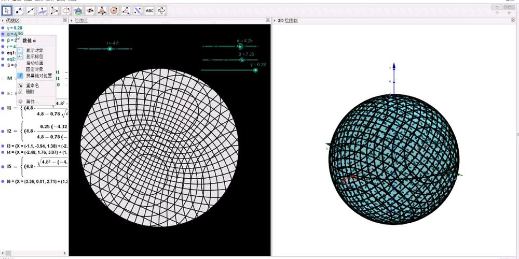Expand the 代数区 style bar triangle
The width and height of the screenshot is (519, 259).
click(x=3, y=21)
